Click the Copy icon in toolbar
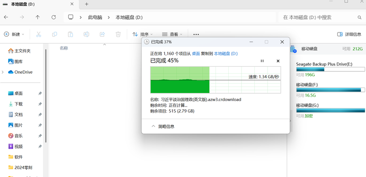This screenshot has height=177, width=366. coord(54,34)
